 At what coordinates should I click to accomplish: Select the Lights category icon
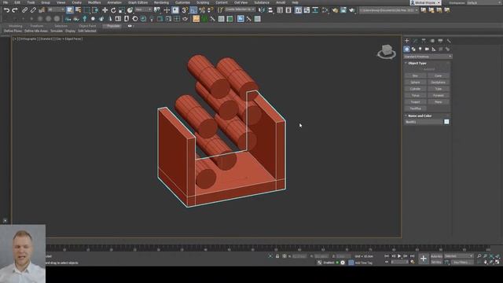[420, 49]
